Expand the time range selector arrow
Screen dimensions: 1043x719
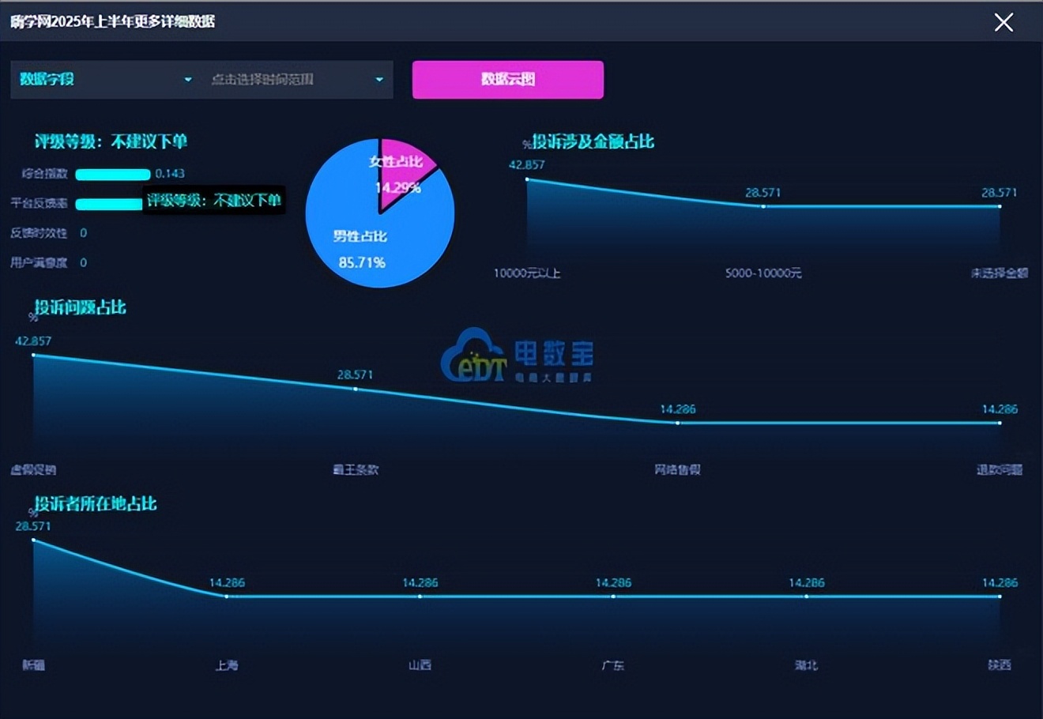coord(379,80)
